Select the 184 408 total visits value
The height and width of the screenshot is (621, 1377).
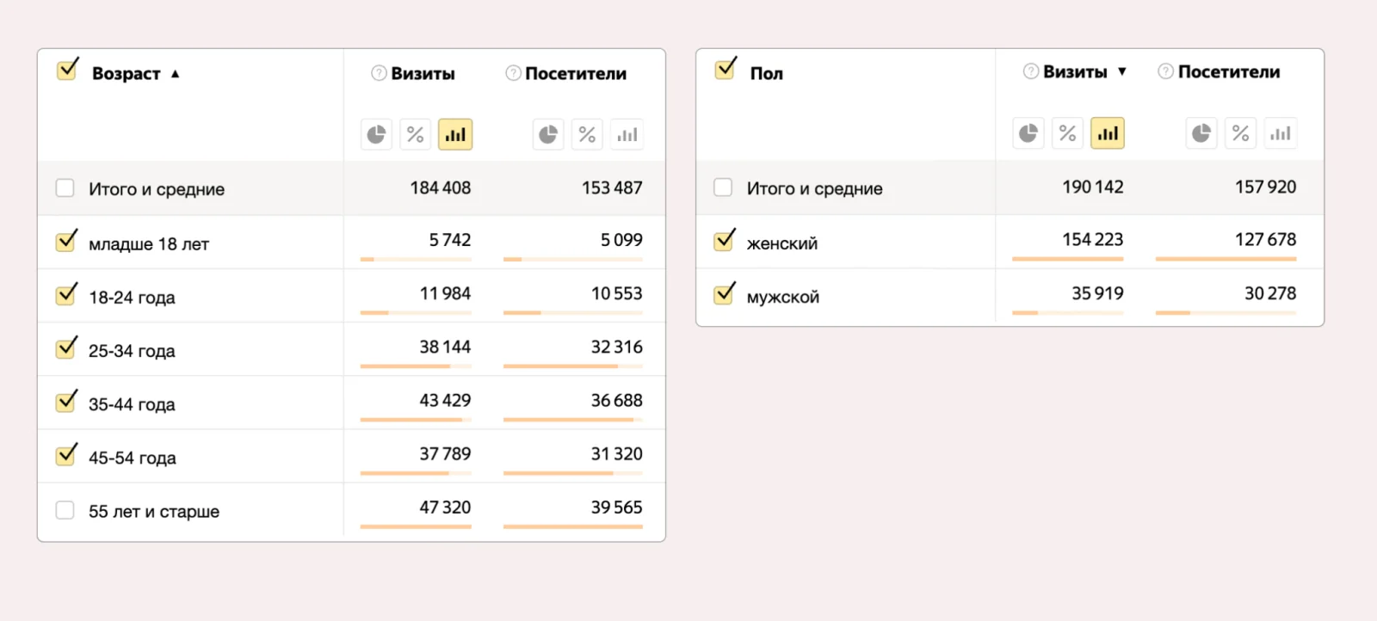[441, 188]
